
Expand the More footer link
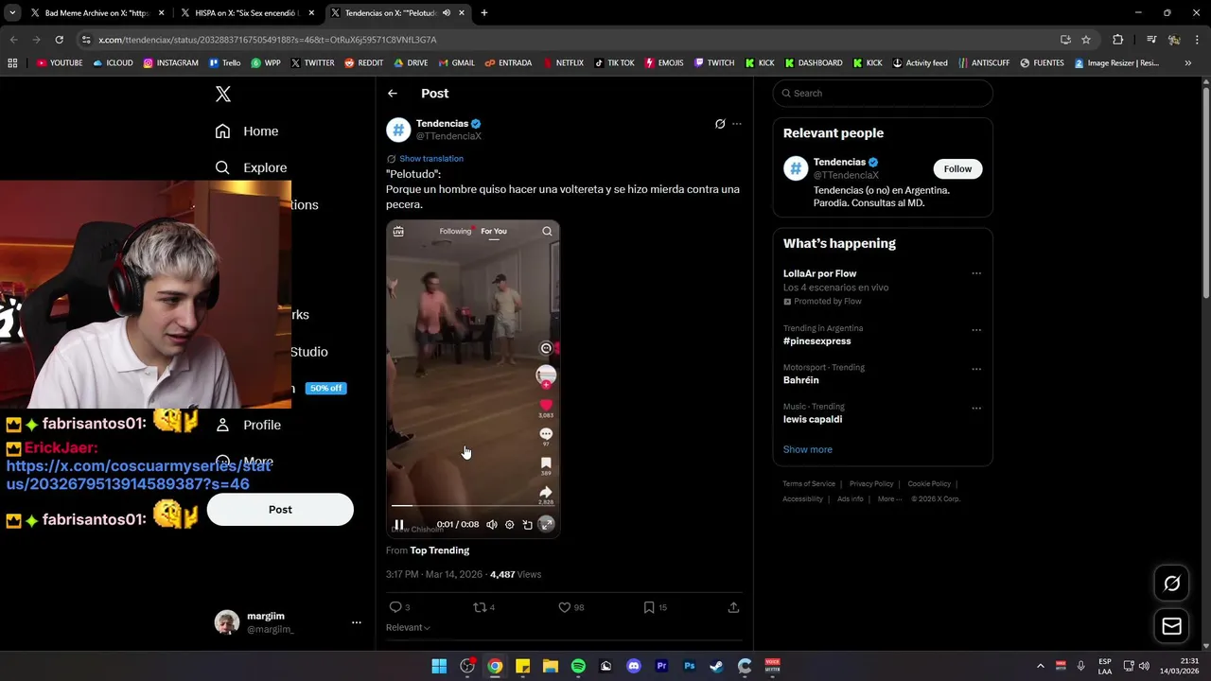(889, 499)
